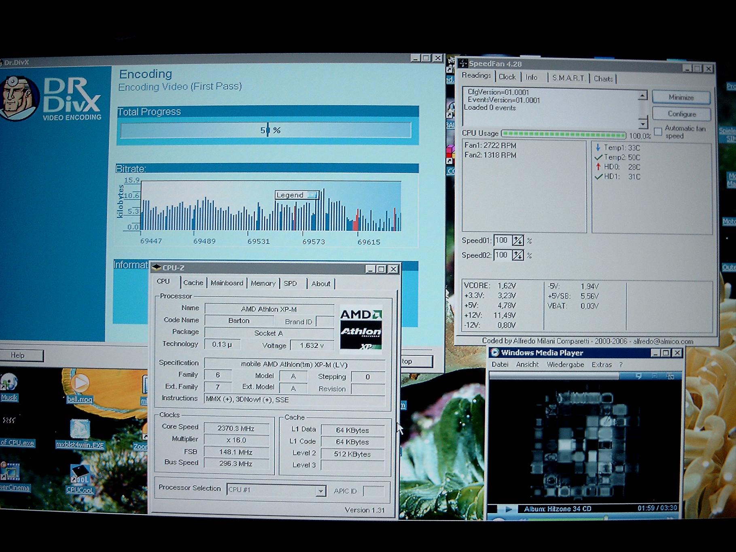Click the Windows Media Player title icon
This screenshot has width=736, height=552.
494,352
